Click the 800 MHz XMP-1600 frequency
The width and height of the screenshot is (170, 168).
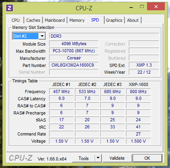138,92
